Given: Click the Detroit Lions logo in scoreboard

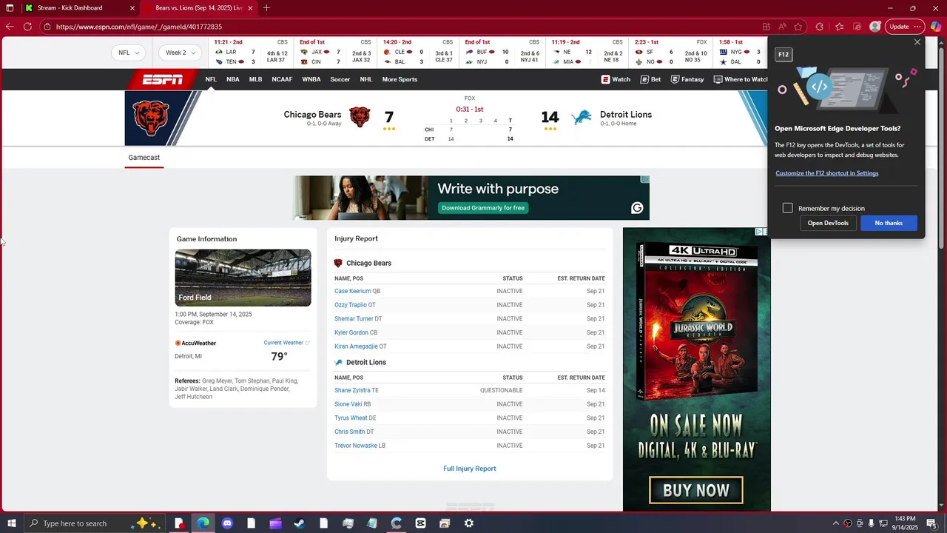Looking at the screenshot, I should [x=582, y=117].
